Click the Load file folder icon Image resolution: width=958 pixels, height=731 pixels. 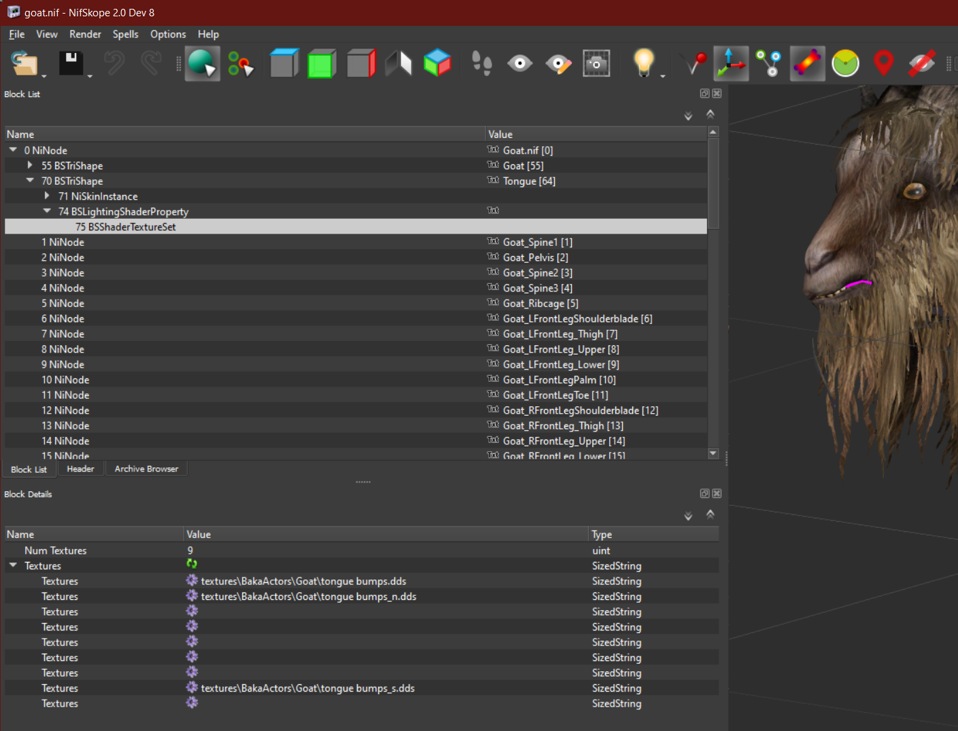(24, 64)
